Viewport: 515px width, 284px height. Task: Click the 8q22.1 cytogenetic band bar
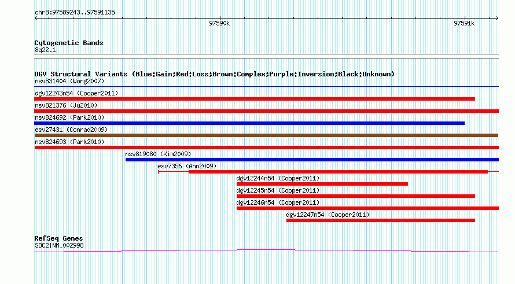pyautogui.click(x=266, y=56)
